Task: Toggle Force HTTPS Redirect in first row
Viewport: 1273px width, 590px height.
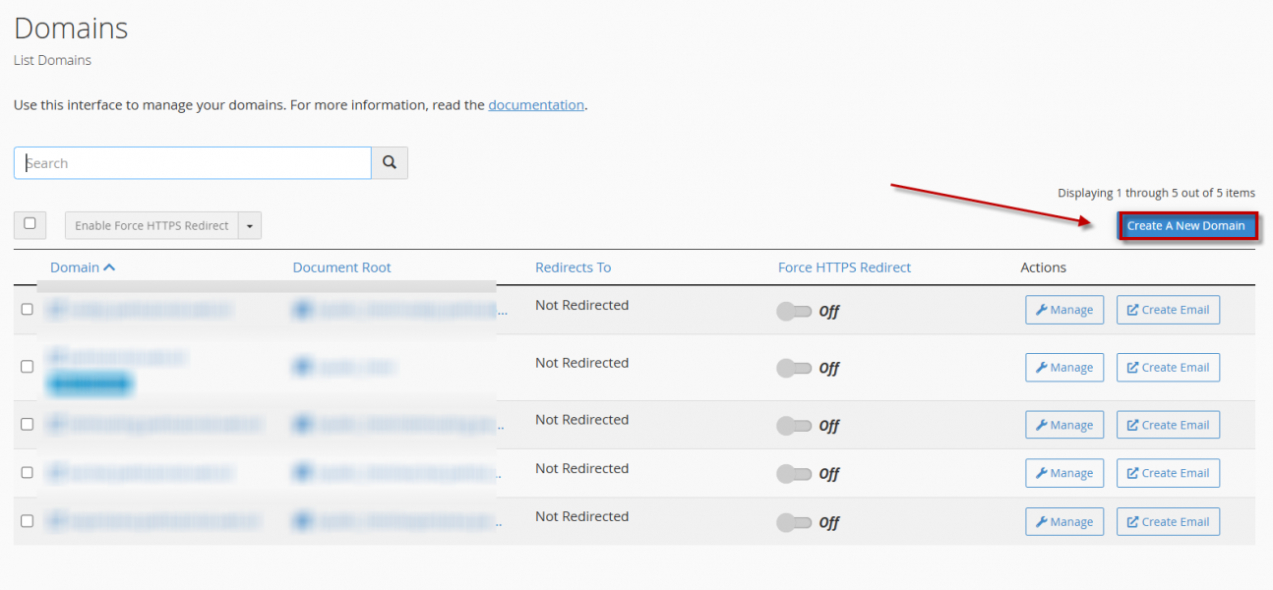Action: coord(794,312)
